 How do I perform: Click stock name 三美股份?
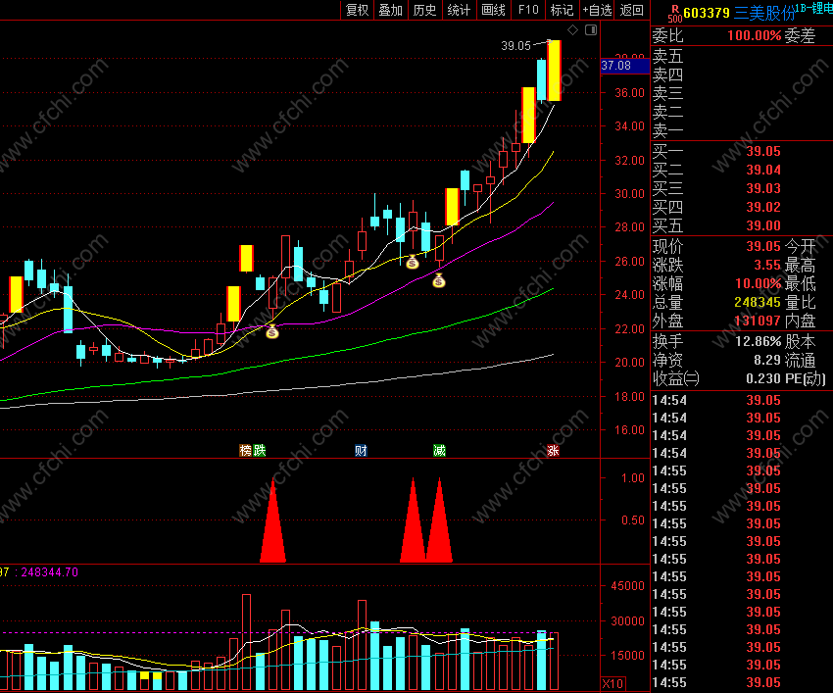(764, 13)
